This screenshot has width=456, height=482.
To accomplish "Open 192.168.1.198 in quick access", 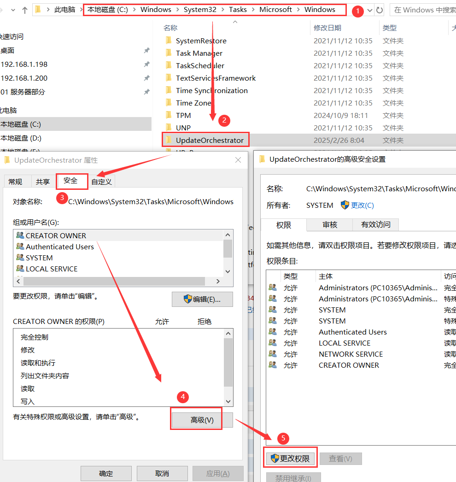I will (24, 64).
